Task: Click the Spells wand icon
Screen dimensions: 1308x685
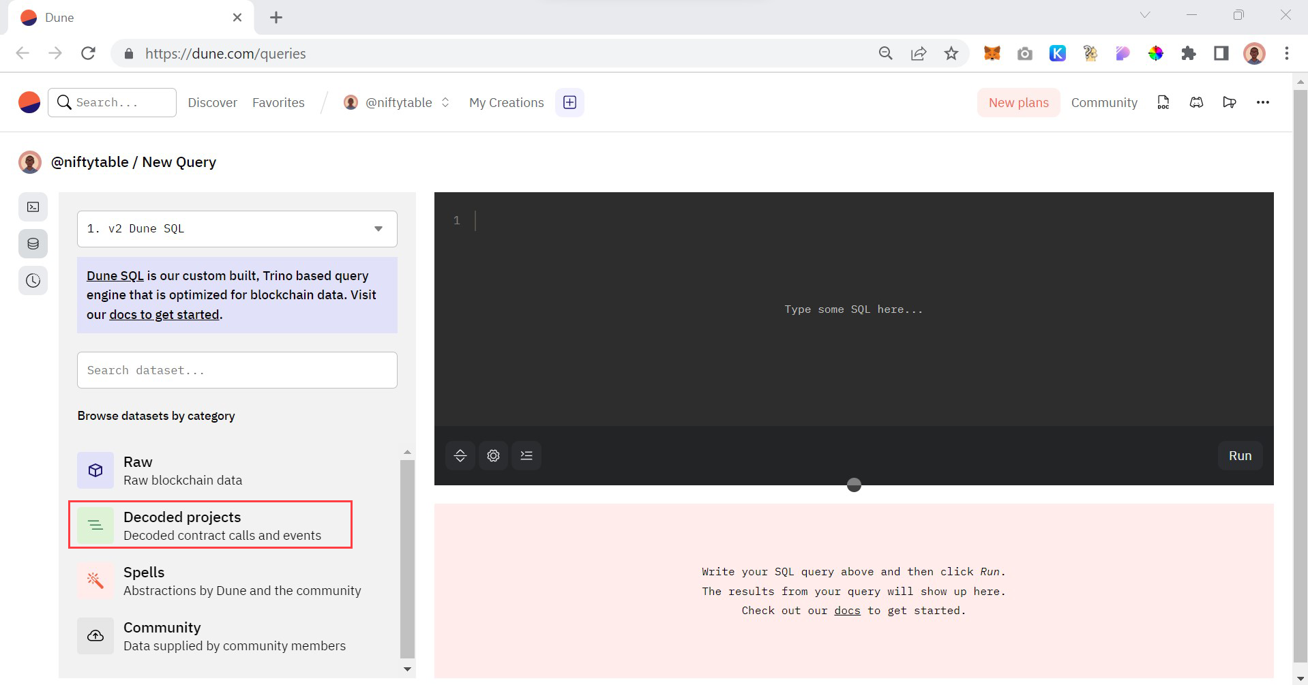Action: tap(95, 581)
